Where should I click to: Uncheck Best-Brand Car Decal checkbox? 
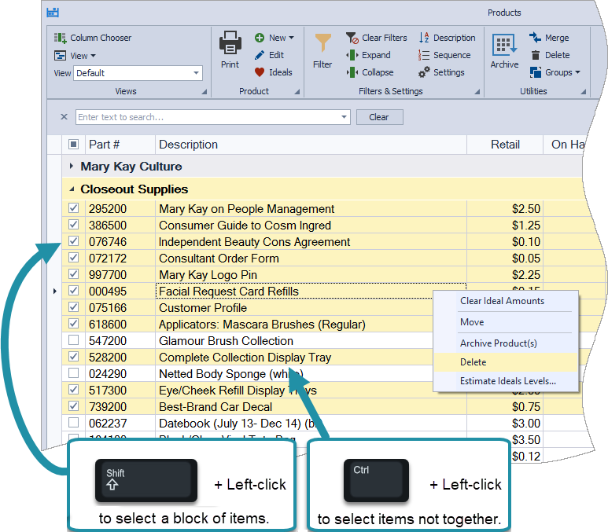coord(73,405)
